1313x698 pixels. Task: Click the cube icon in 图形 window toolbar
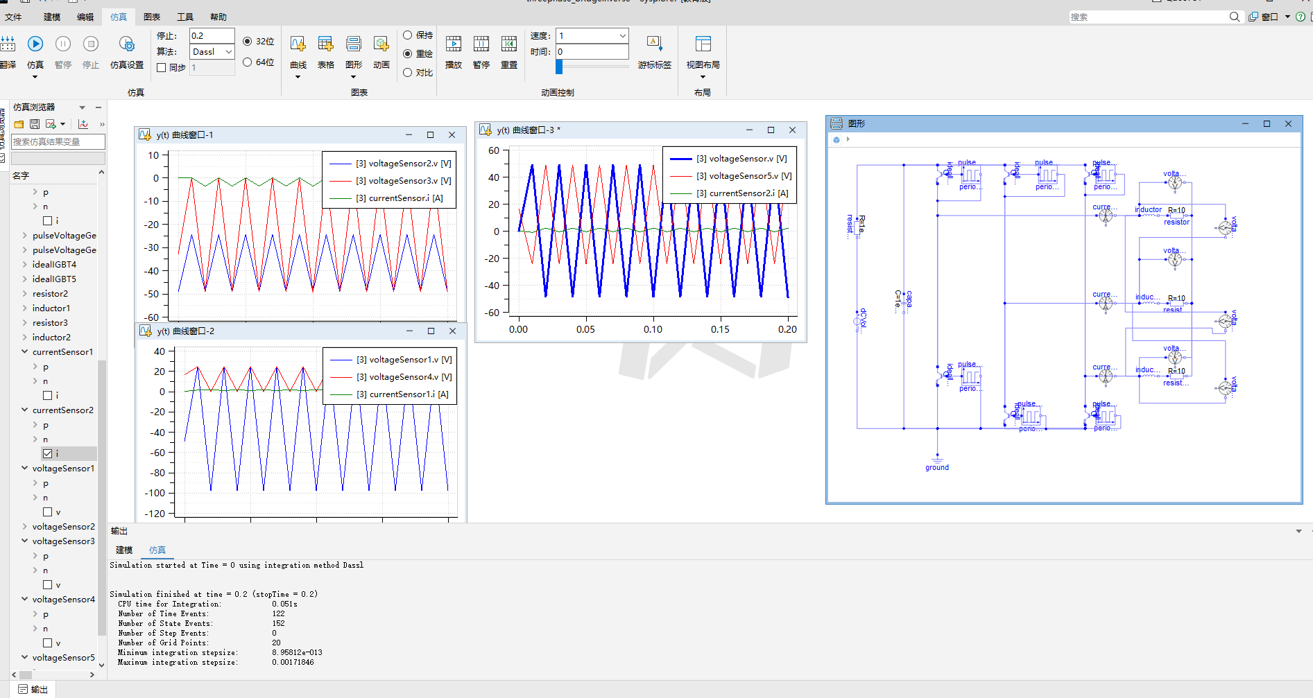tap(836, 140)
